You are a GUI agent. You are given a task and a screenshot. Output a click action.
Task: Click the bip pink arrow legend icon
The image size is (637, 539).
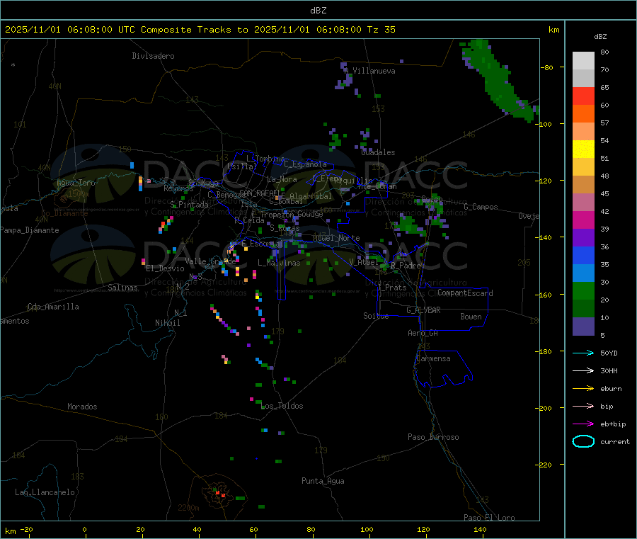tap(583, 406)
